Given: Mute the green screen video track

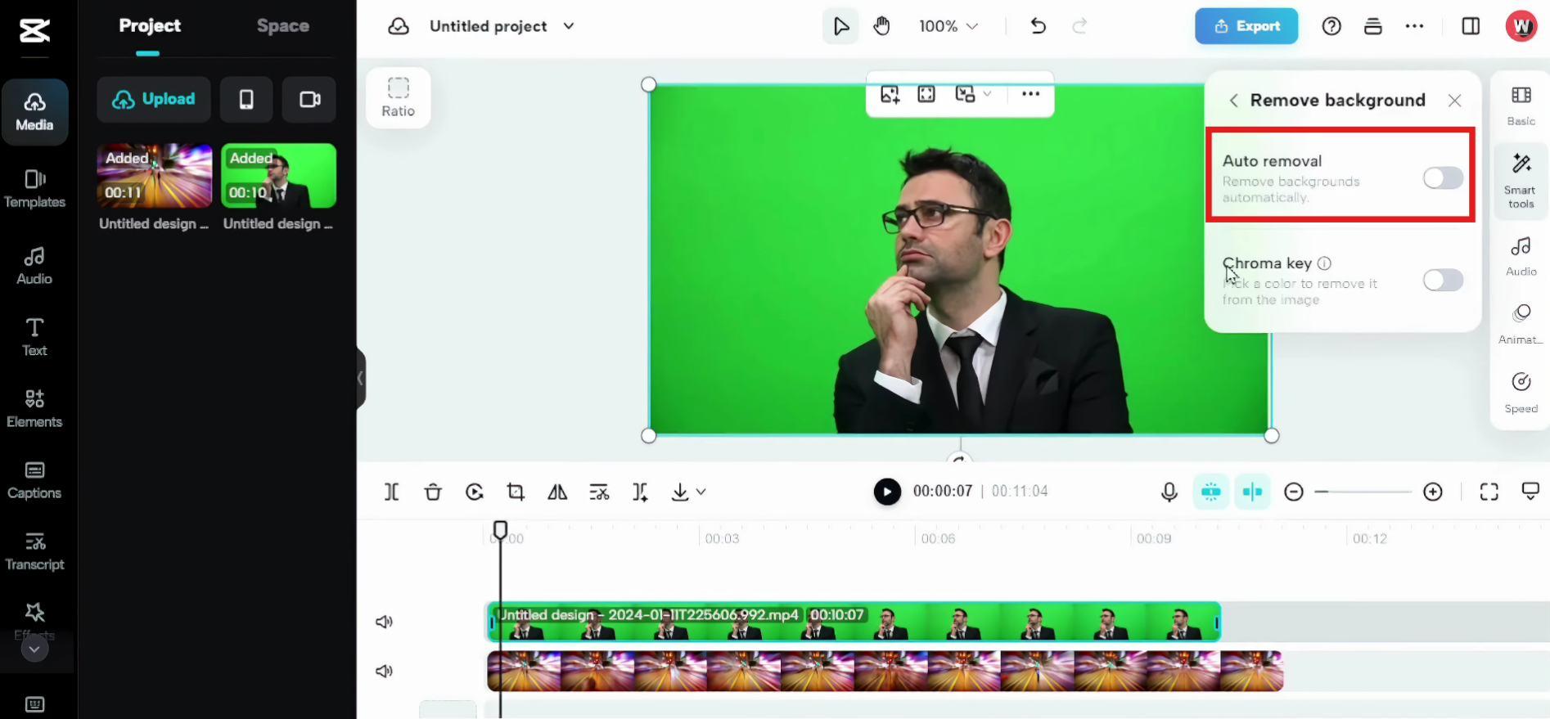Looking at the screenshot, I should click(x=384, y=622).
